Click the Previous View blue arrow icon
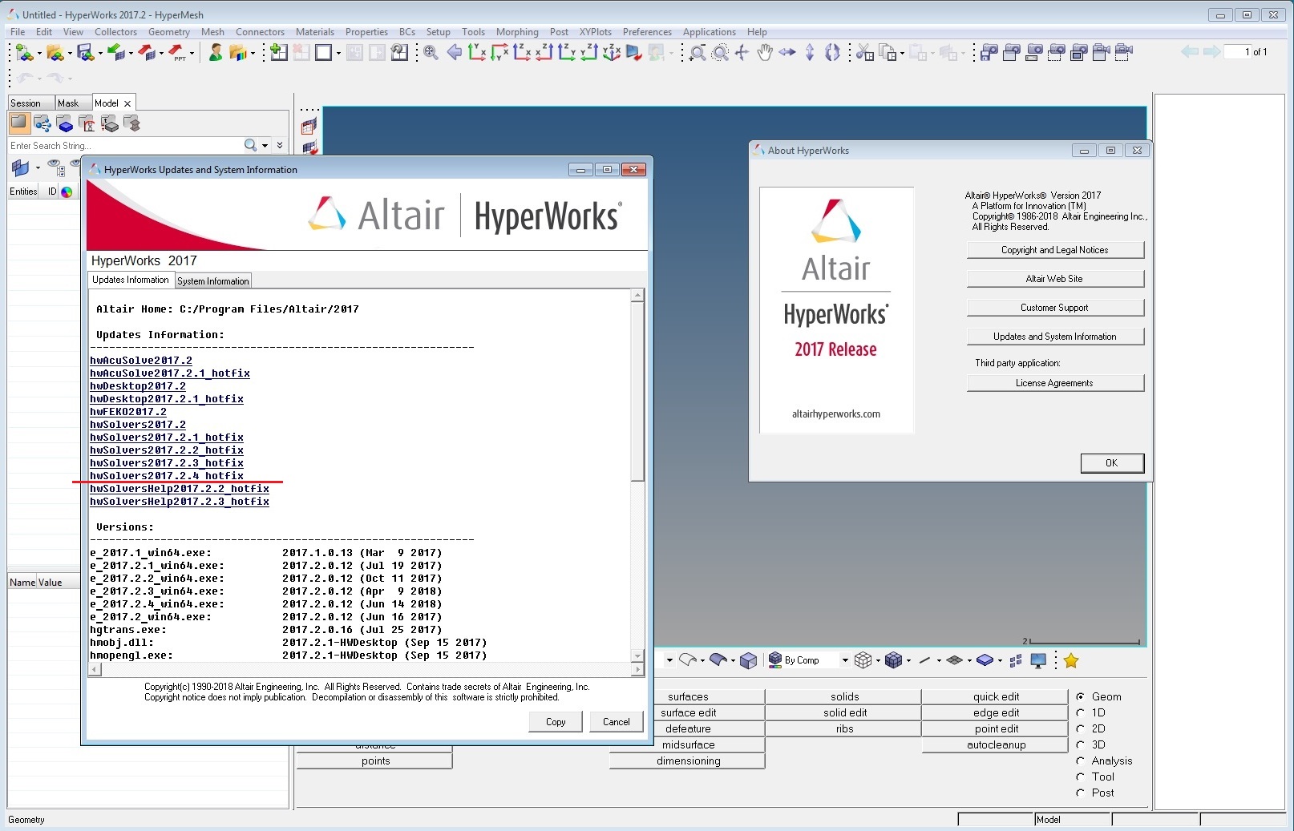1294x831 pixels. pos(454,53)
